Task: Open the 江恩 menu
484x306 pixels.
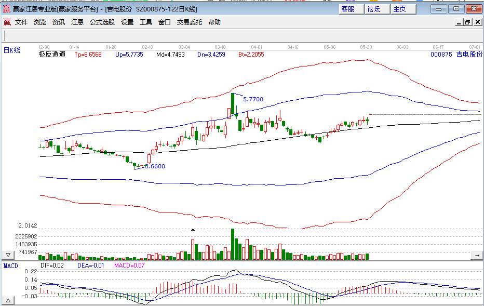Action: tap(77, 22)
